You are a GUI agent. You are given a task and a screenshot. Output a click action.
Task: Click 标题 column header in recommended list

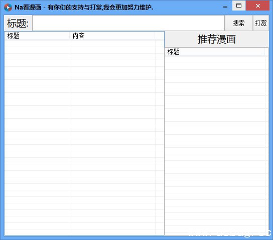215,52
